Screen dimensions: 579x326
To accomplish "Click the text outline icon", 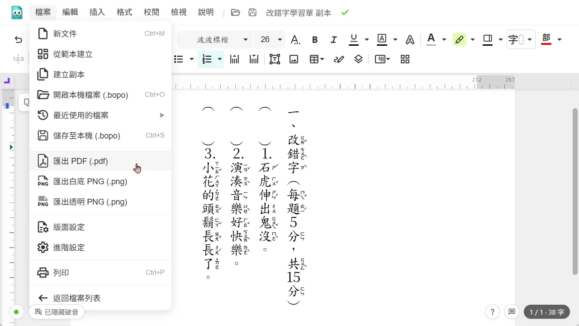I will click(x=410, y=40).
